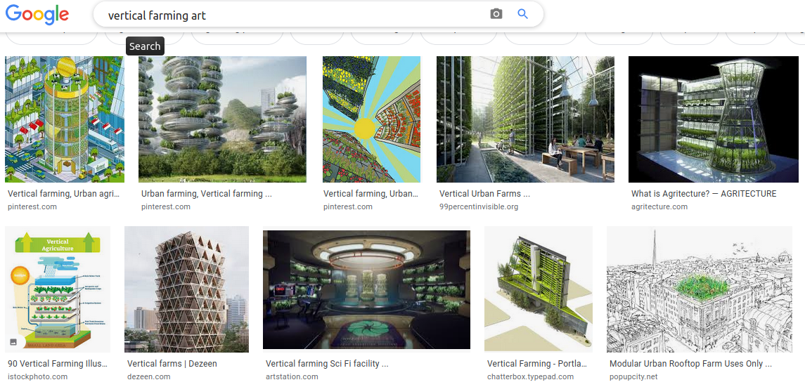Select the Dezeen wooden tower image
Image resolution: width=805 pixels, height=387 pixels.
186,289
